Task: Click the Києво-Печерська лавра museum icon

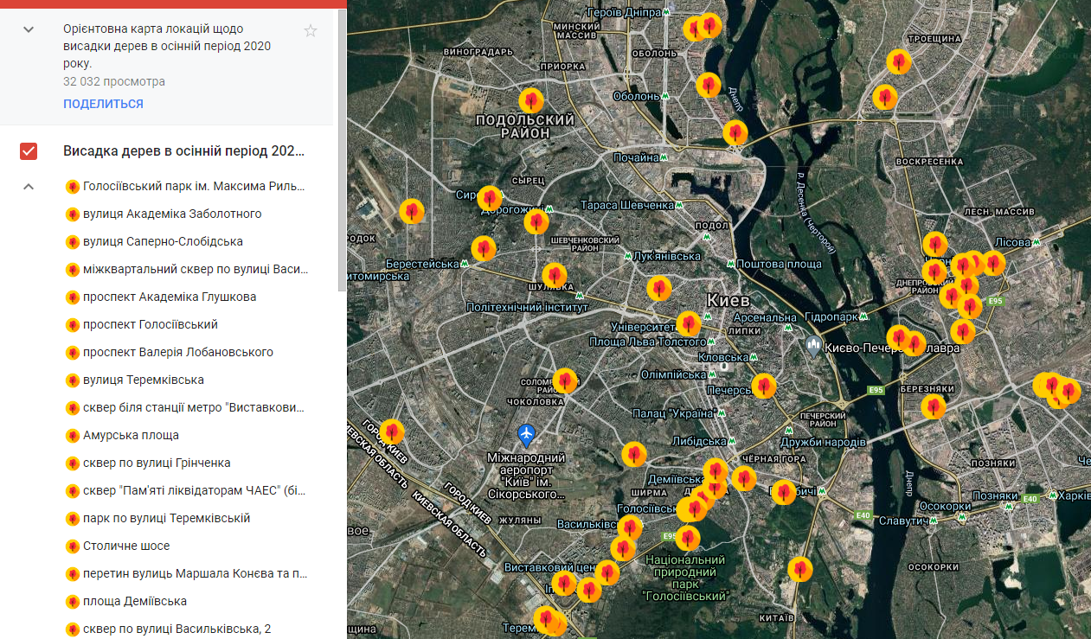Action: coord(813,348)
